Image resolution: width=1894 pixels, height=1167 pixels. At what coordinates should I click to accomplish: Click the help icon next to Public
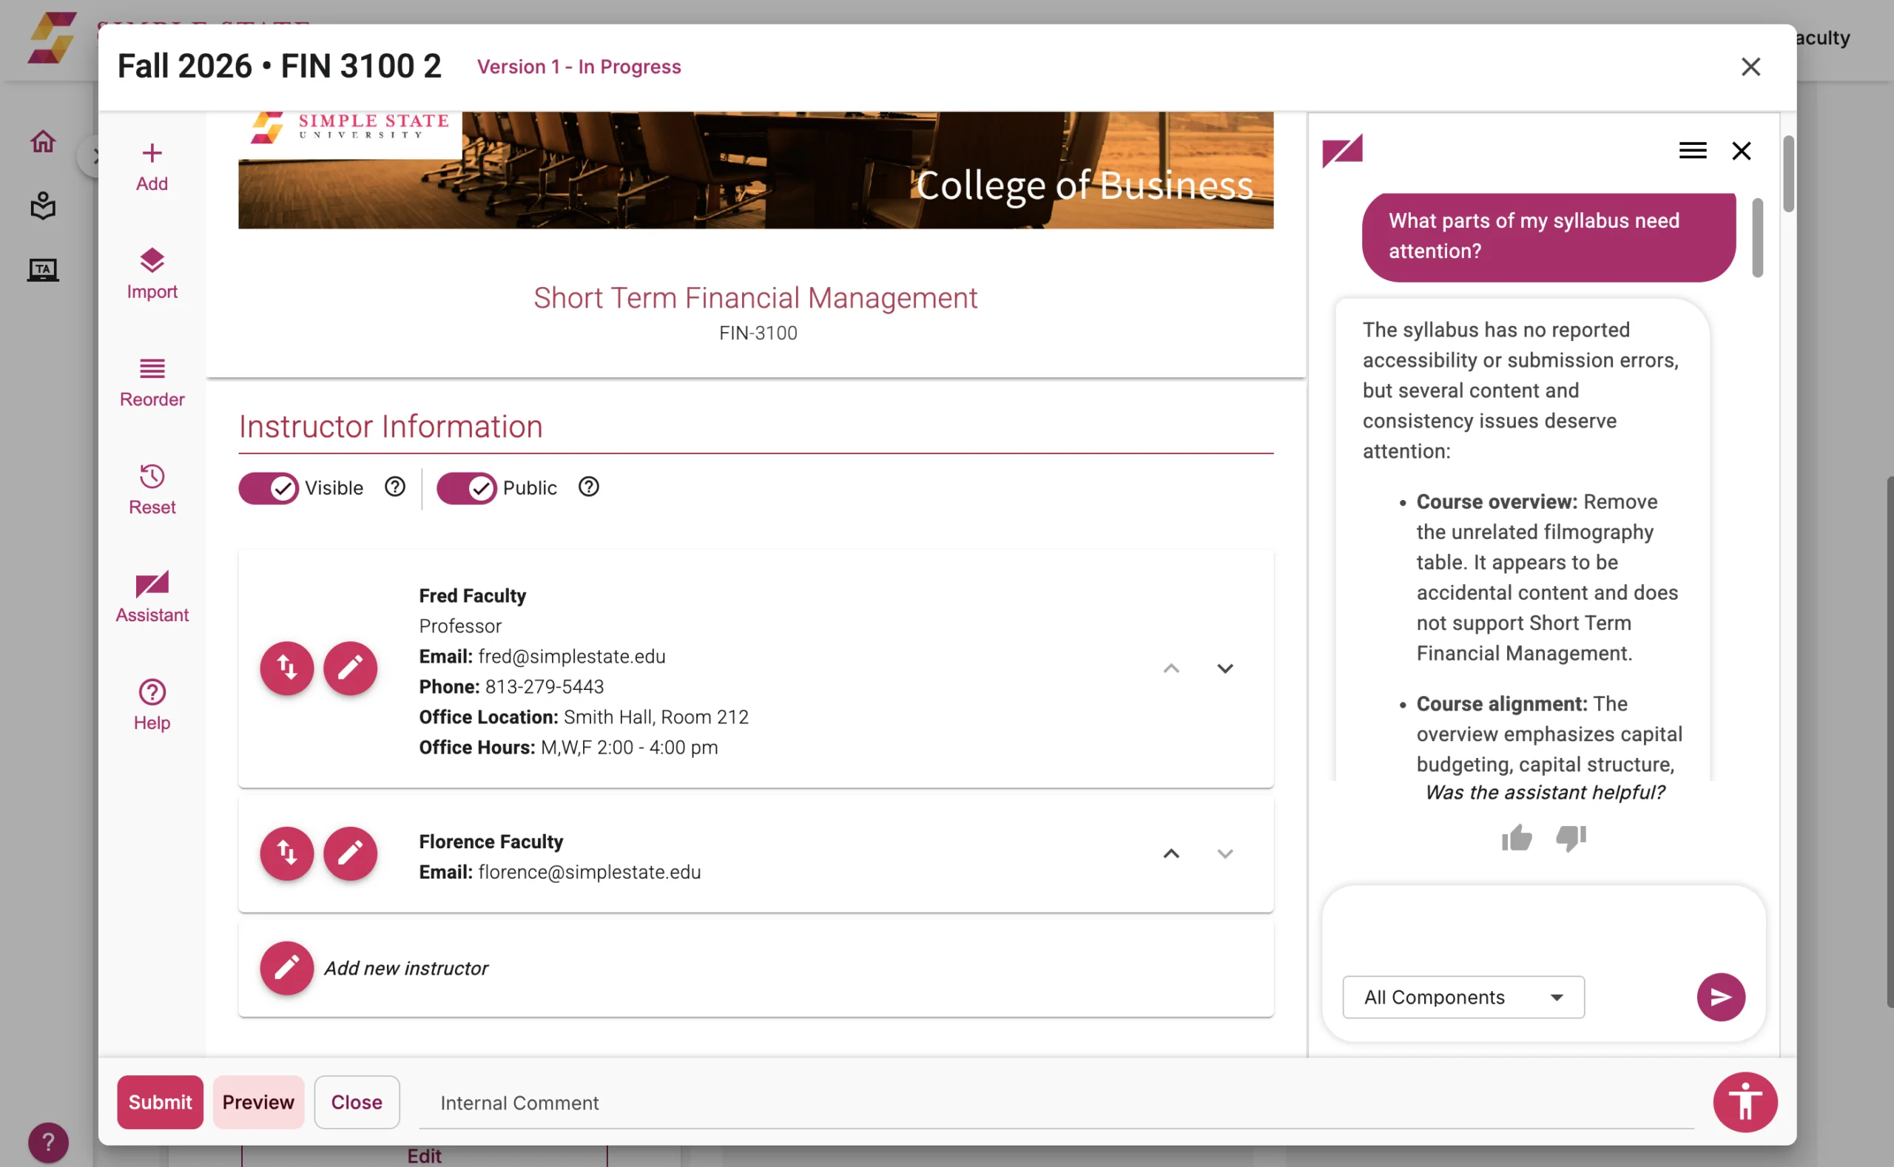(588, 487)
